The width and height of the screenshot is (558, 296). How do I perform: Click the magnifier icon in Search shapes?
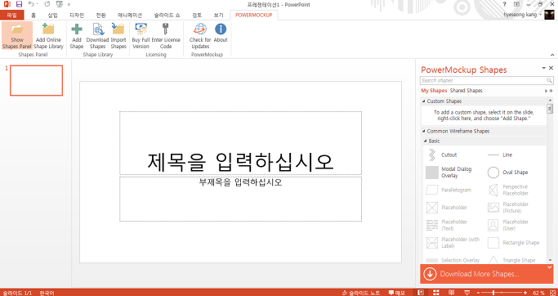pos(550,80)
